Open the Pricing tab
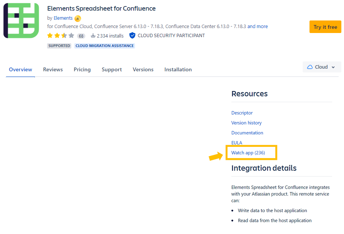This screenshot has height=234, width=344. click(82, 70)
